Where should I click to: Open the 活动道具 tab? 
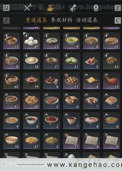(x=87, y=20)
